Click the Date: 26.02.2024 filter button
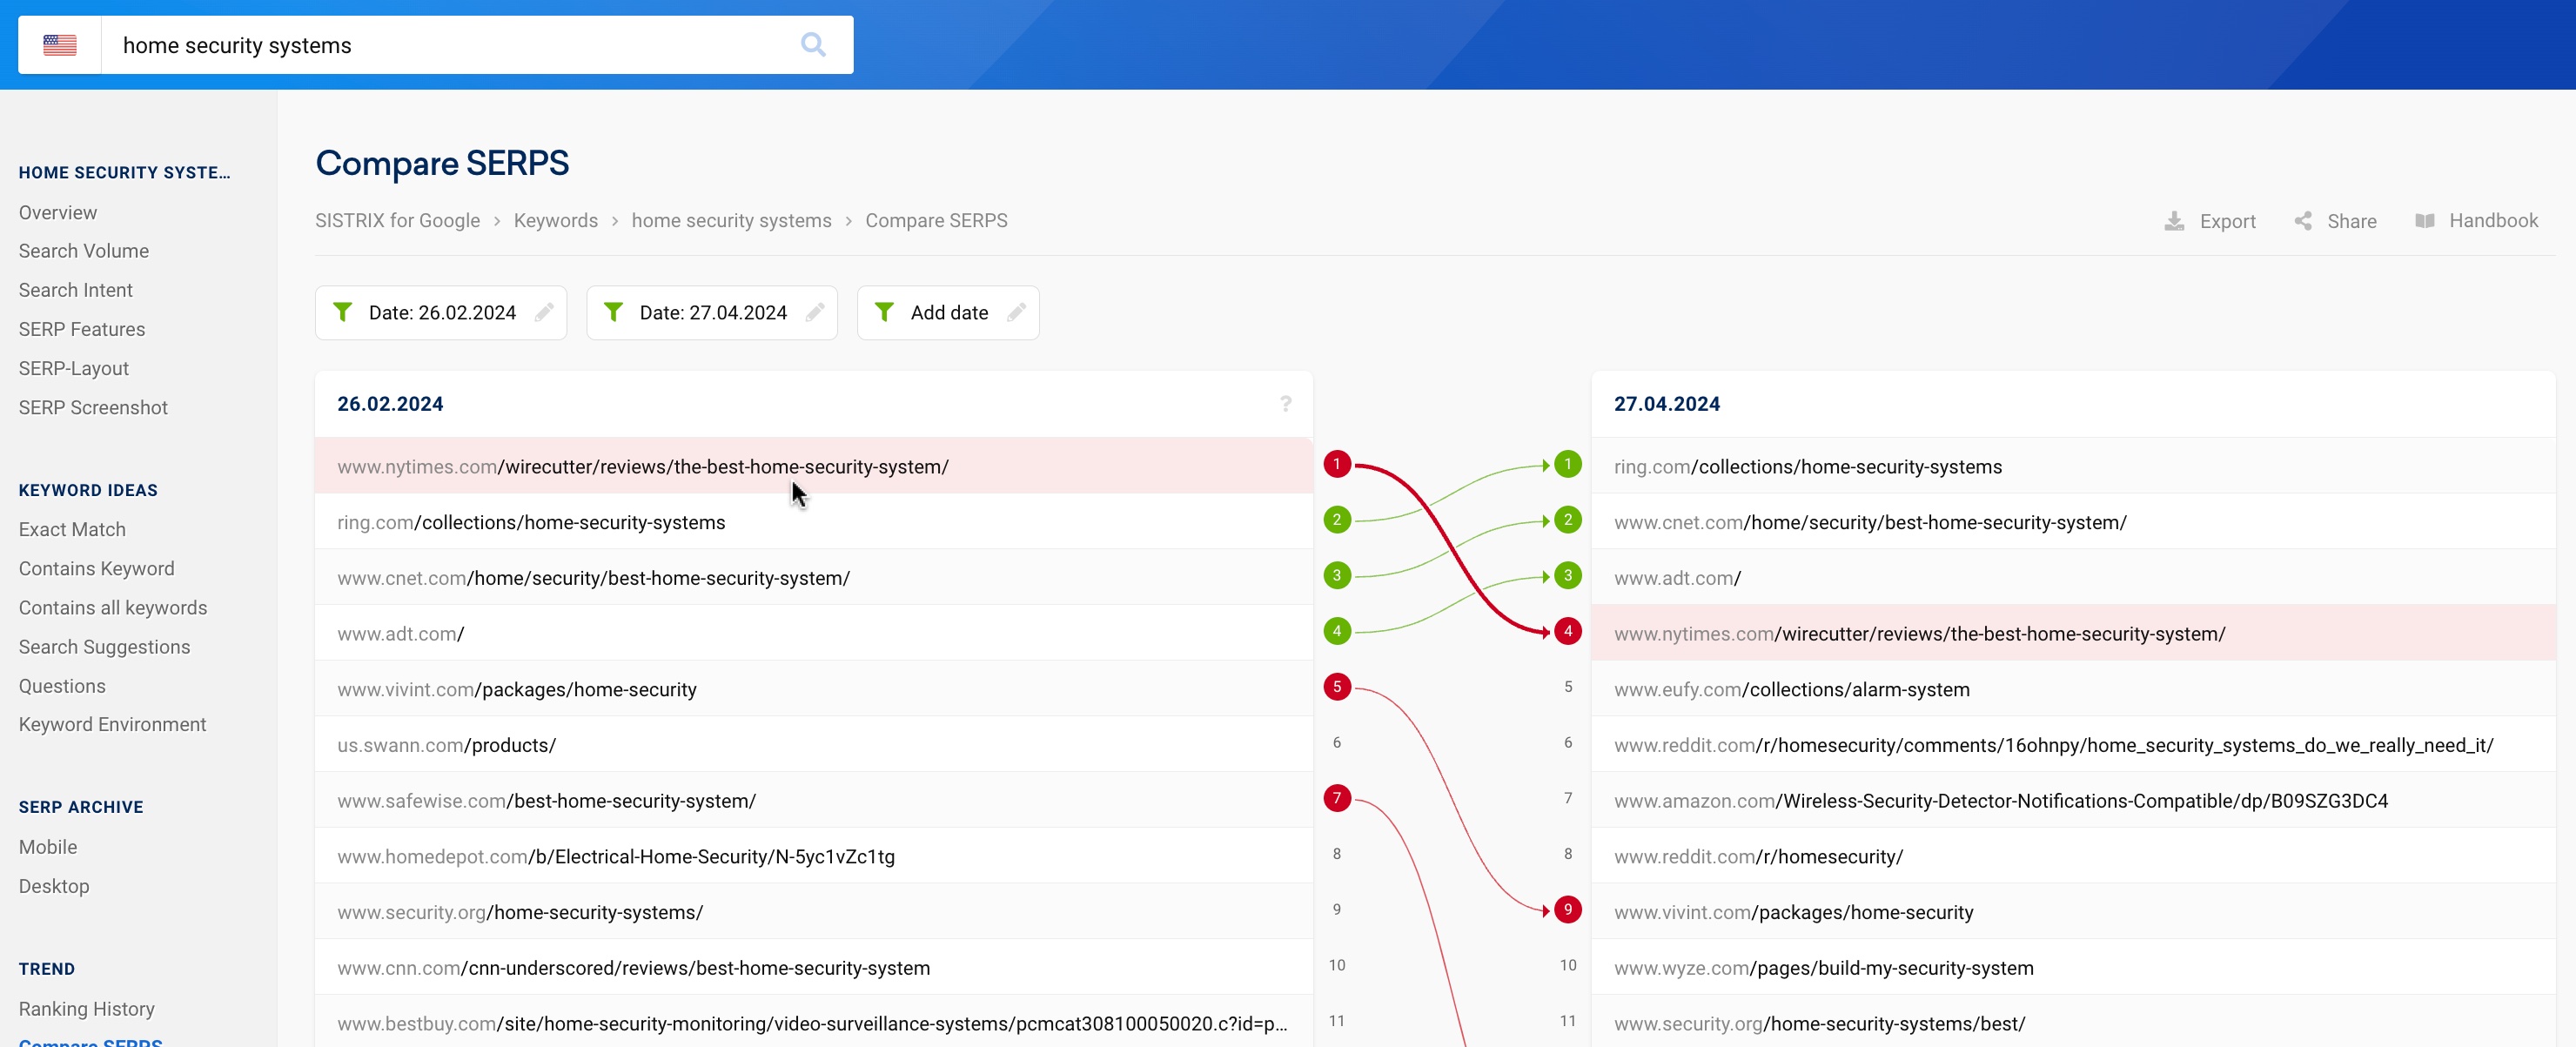Image resolution: width=2576 pixels, height=1047 pixels. point(441,313)
